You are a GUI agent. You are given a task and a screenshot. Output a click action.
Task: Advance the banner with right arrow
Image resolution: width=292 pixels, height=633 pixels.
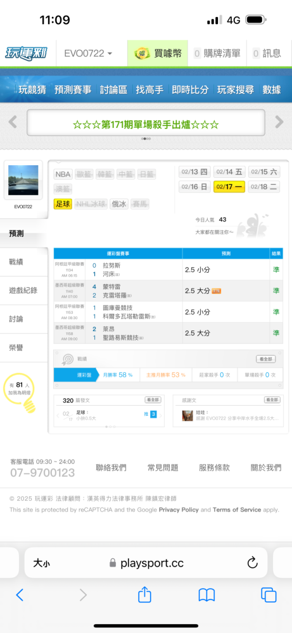point(279,122)
